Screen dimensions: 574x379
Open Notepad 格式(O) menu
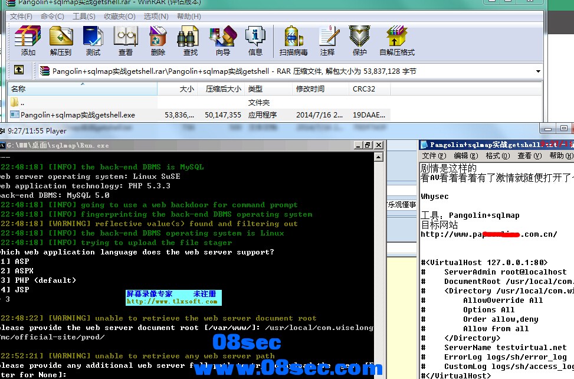tap(498, 156)
